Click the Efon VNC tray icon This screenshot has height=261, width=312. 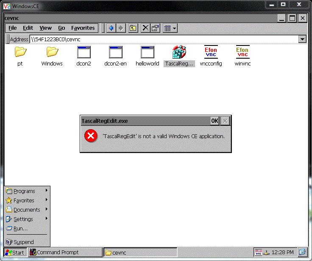(x=258, y=252)
